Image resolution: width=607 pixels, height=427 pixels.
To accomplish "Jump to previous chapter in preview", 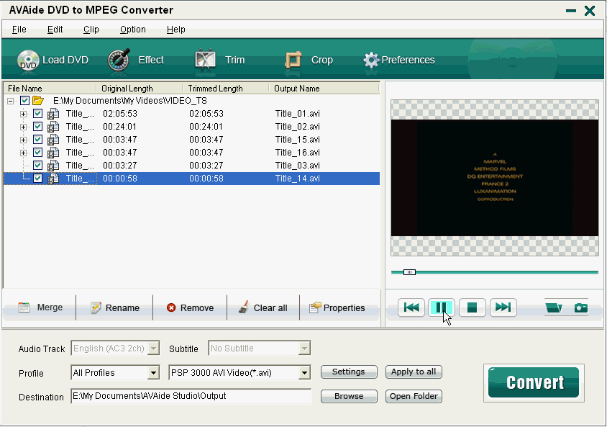I will 411,307.
